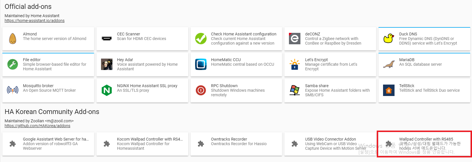This screenshot has width=472, height=162.
Task: Click 'Owntracks Recorder for Hassio' description
Action: pos(239,144)
